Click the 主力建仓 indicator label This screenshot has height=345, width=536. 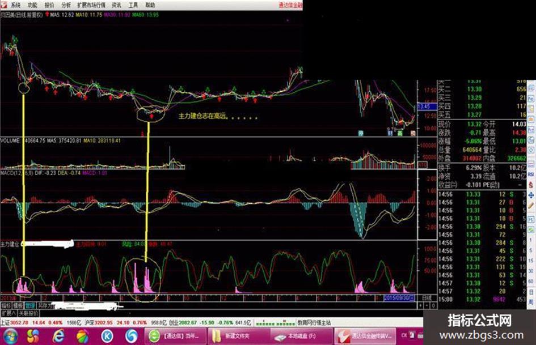coord(10,244)
